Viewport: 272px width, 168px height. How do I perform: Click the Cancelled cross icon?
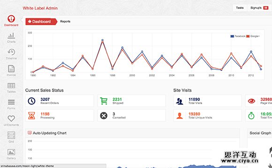(x=104, y=116)
